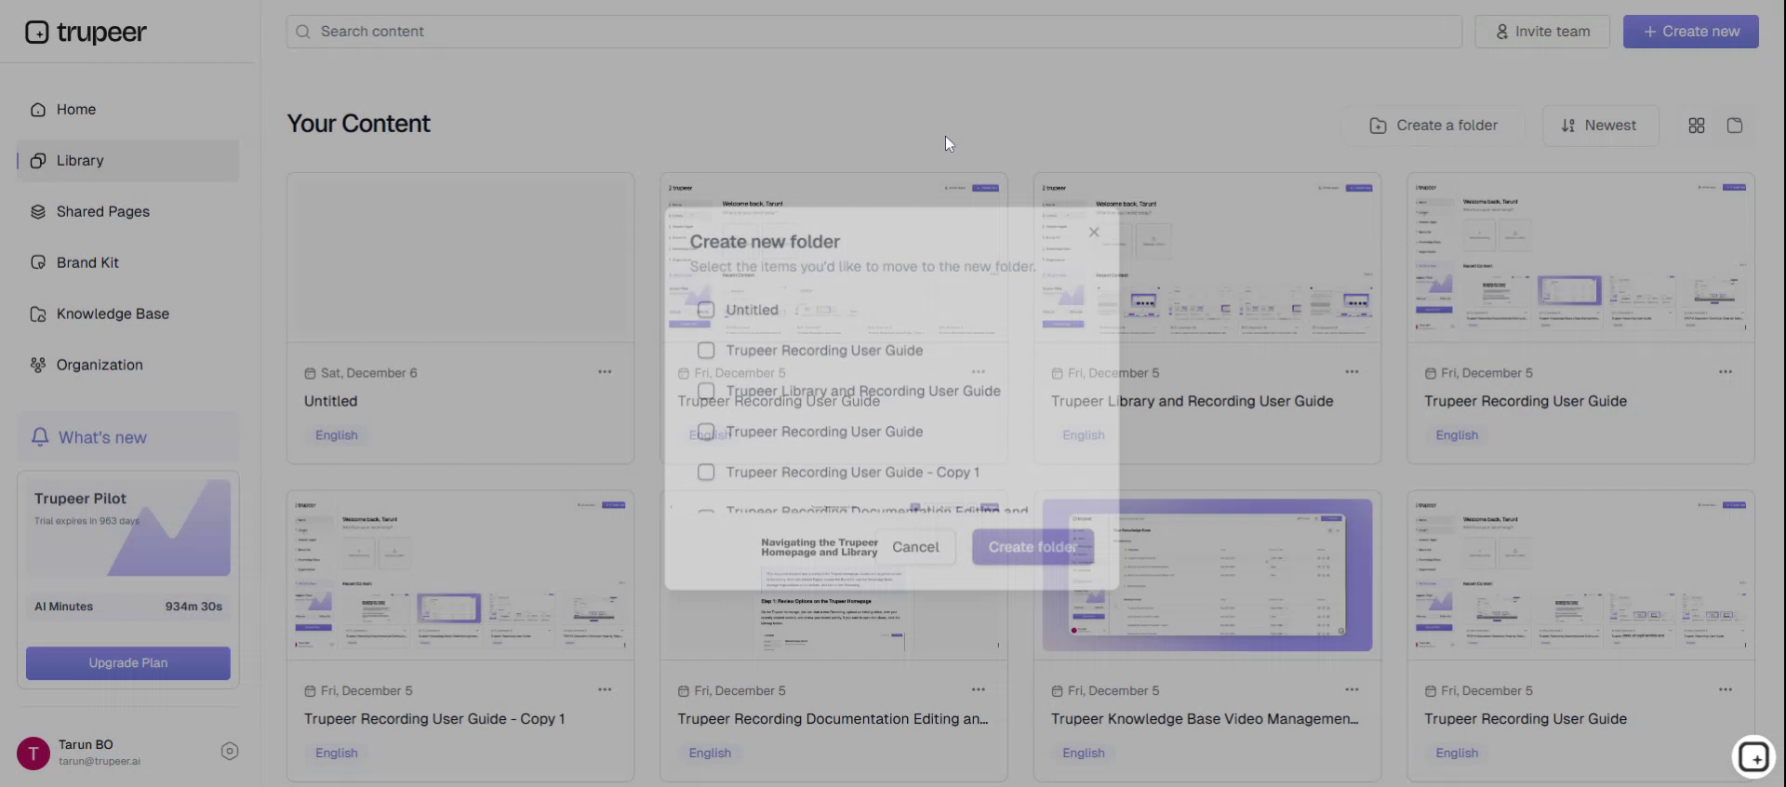Click the Sat, December 6 date
Image resolution: width=1786 pixels, height=787 pixels.
(361, 373)
